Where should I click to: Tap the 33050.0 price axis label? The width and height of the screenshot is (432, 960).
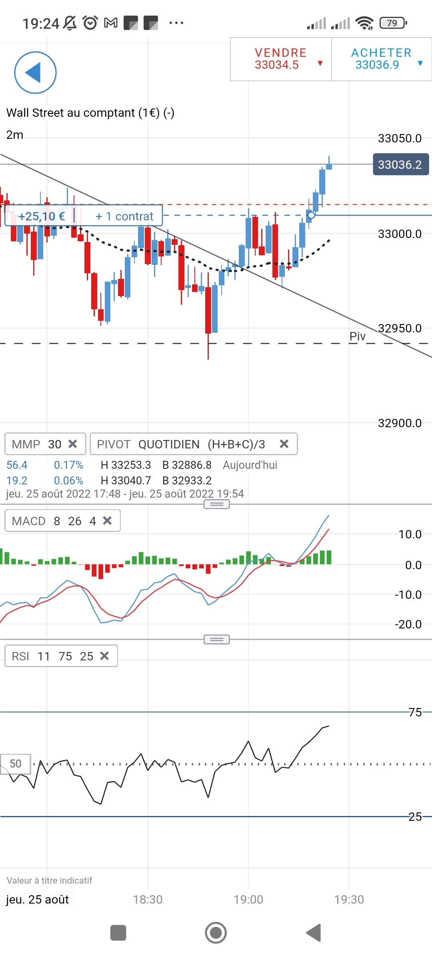400,138
